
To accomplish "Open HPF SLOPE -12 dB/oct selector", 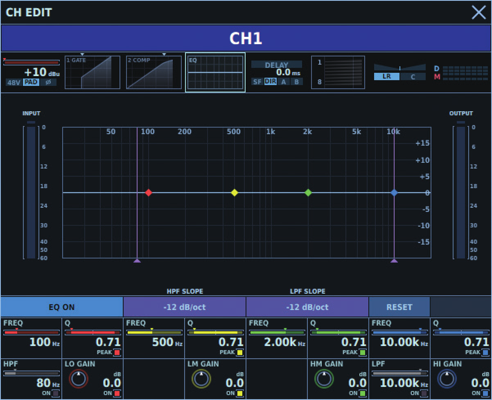I will 185,307.
